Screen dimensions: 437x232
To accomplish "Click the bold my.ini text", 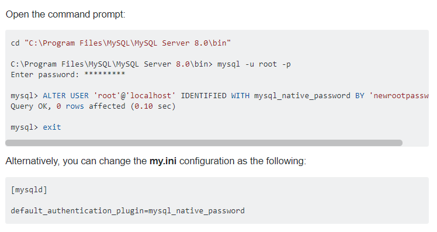I will point(163,161).
